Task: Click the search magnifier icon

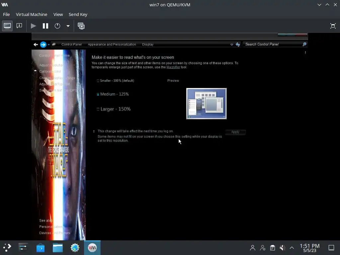Action: click(304, 44)
